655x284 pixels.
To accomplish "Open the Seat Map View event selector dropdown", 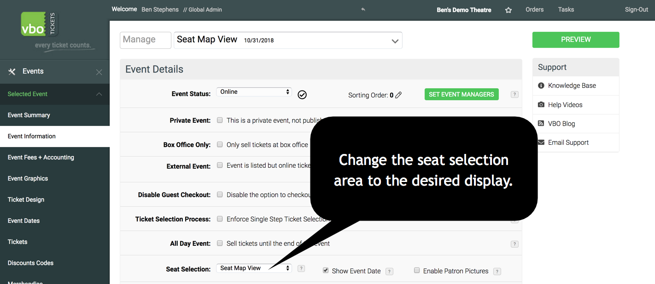I will tap(288, 40).
